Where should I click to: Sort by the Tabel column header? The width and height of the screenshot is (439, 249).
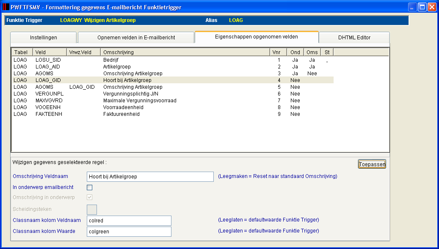22,52
